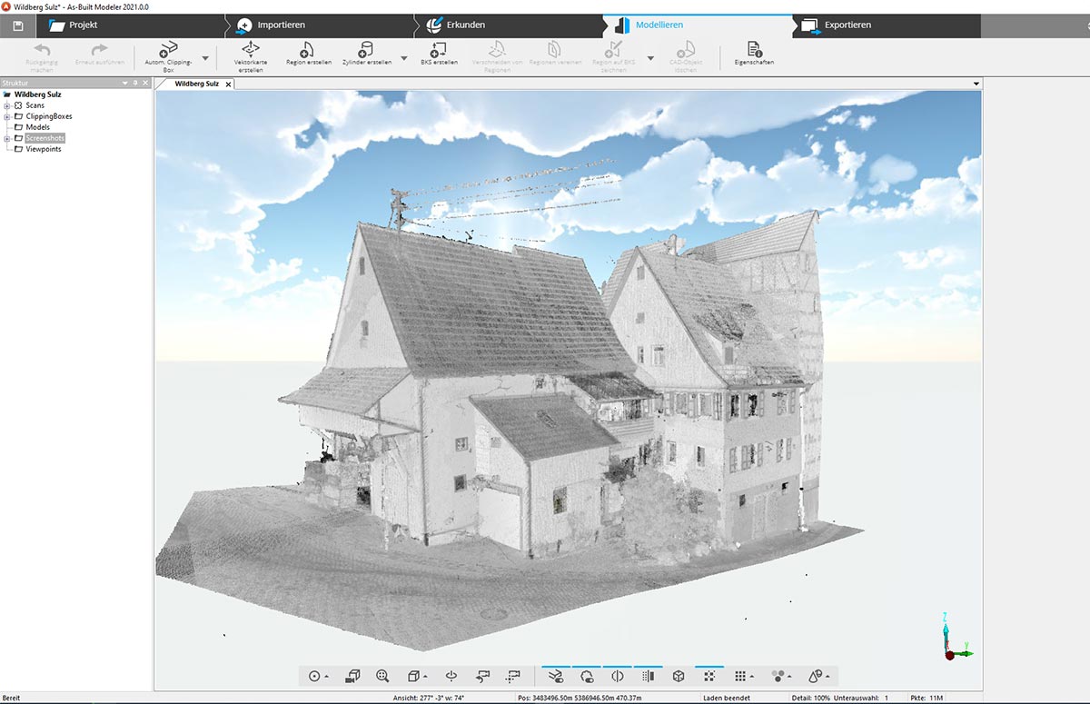Switch to the Exportieren tab
This screenshot has height=704, width=1090.
click(x=847, y=25)
